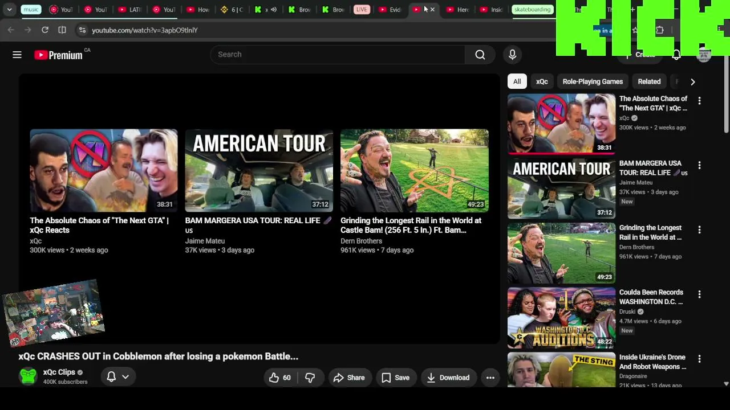Reload the page
Viewport: 730px width, 410px height.
point(45,30)
